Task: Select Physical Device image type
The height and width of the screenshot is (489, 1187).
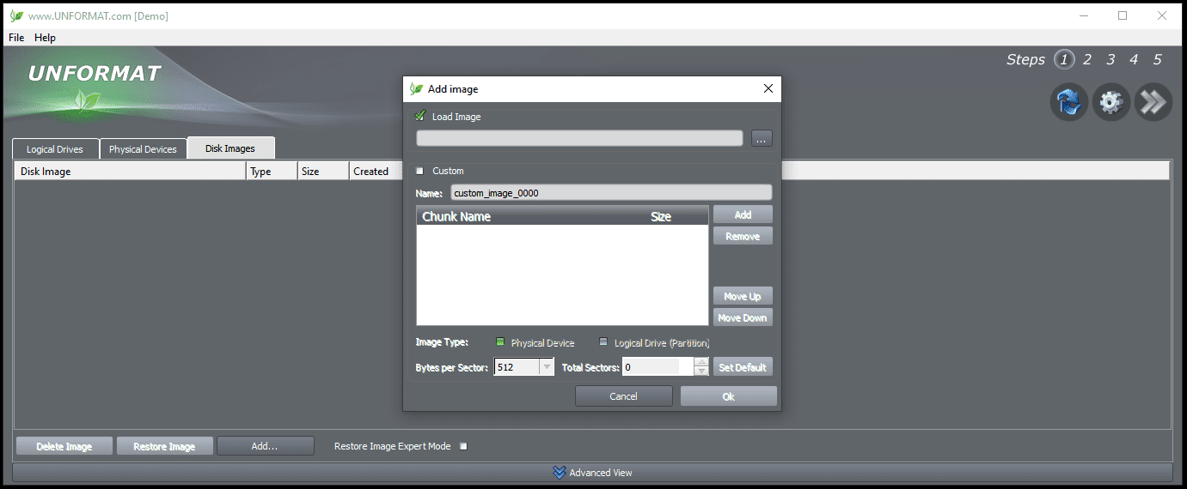Action: 500,342
